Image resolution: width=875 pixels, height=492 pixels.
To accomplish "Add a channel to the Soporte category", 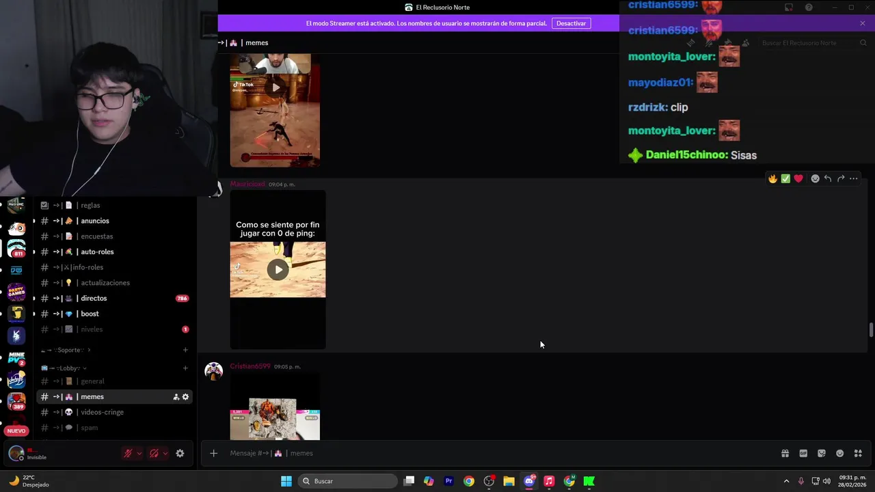I will coord(185,350).
